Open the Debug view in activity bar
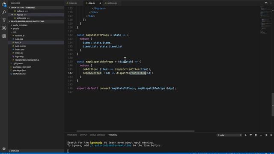 coord(4,28)
